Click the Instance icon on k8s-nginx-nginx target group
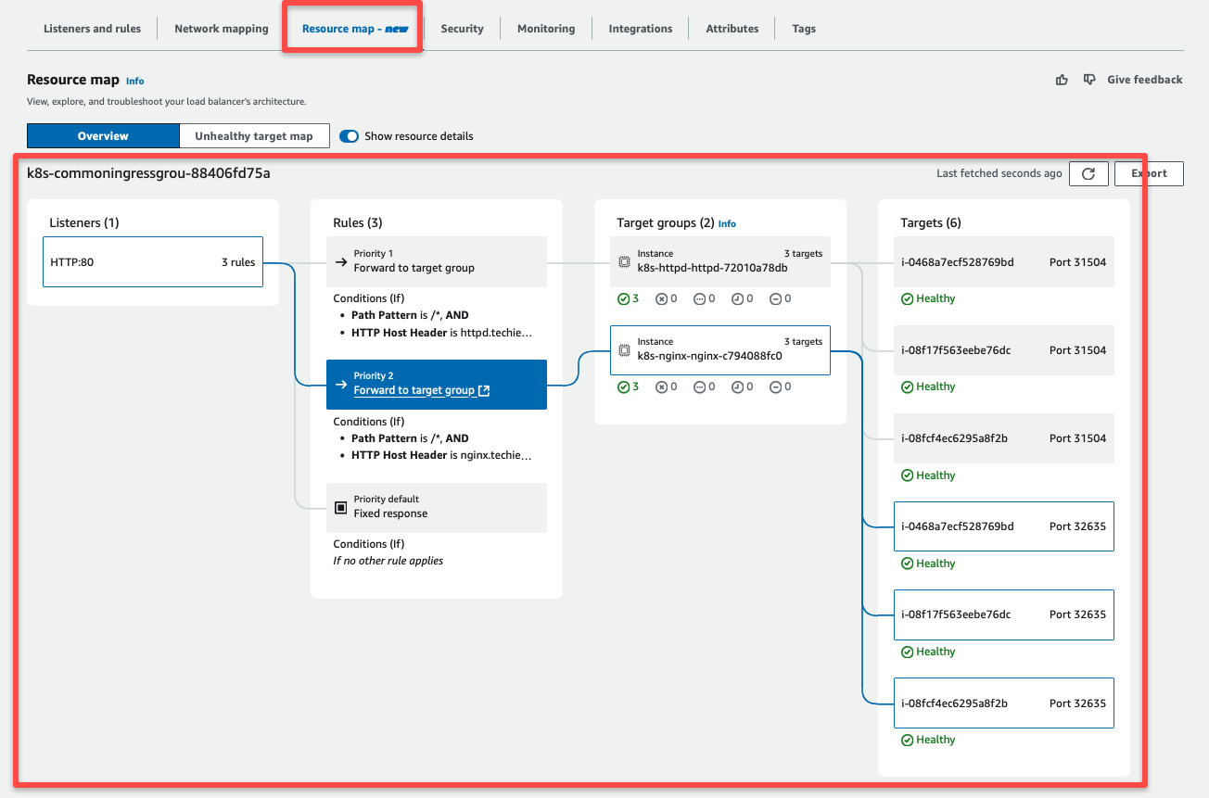This screenshot has width=1209, height=798. [x=623, y=349]
